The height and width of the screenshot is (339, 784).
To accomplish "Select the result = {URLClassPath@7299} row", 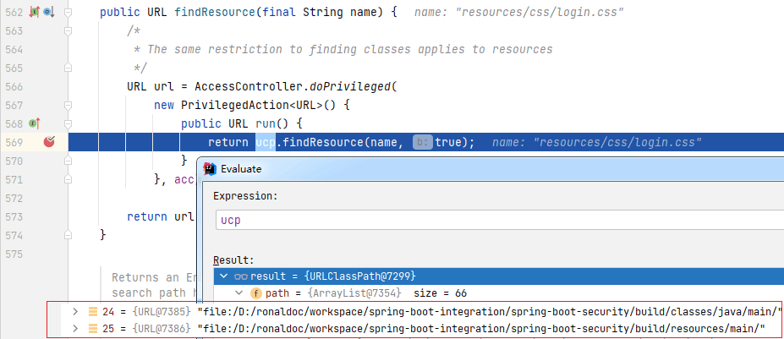I will (498, 276).
